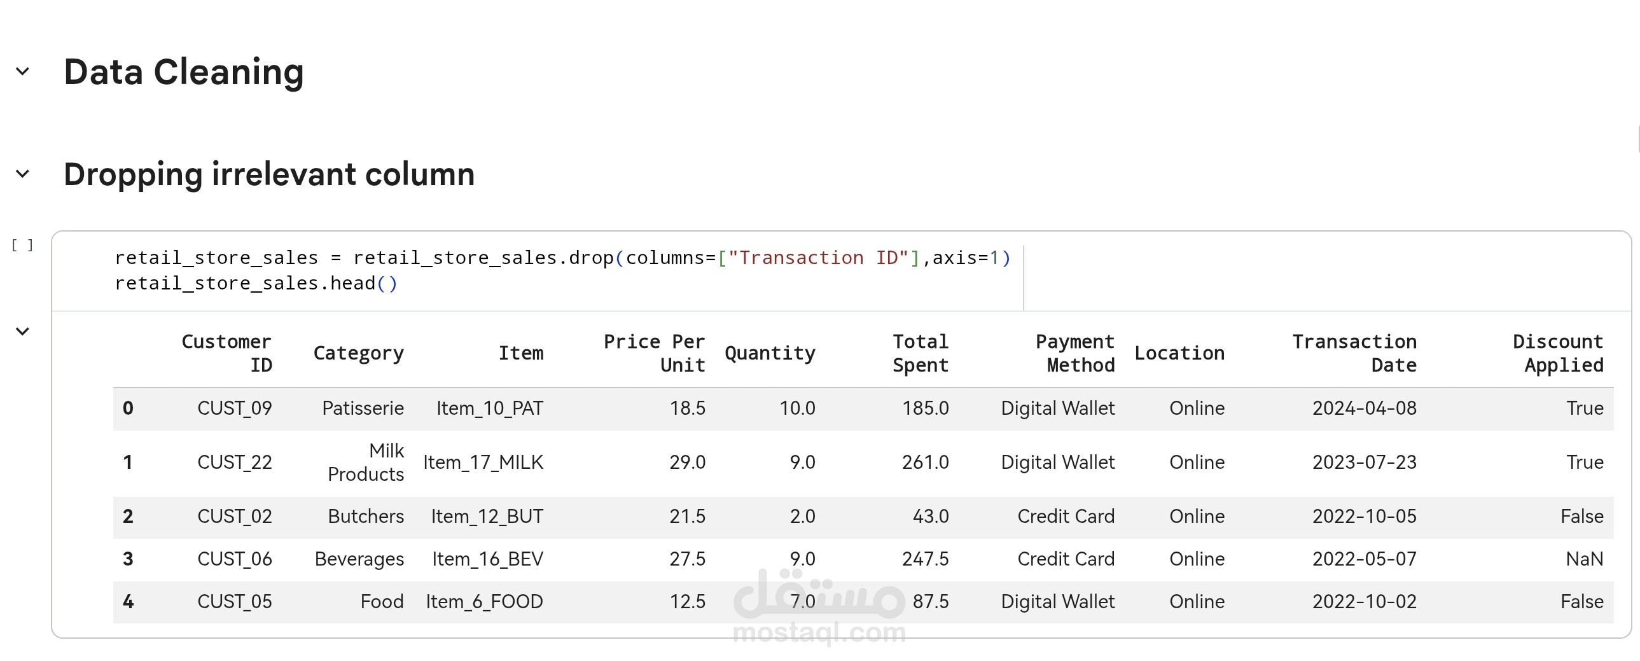Select row index 3

point(128,559)
